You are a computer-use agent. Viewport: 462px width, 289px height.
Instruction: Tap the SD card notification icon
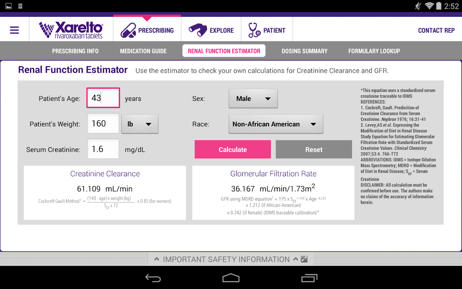coord(20,6)
